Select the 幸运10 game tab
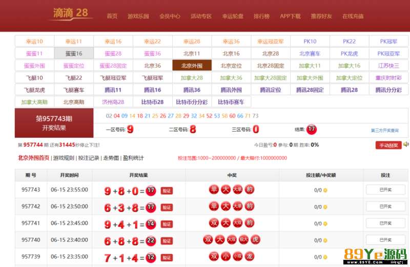410x267 pixels. click(34, 42)
